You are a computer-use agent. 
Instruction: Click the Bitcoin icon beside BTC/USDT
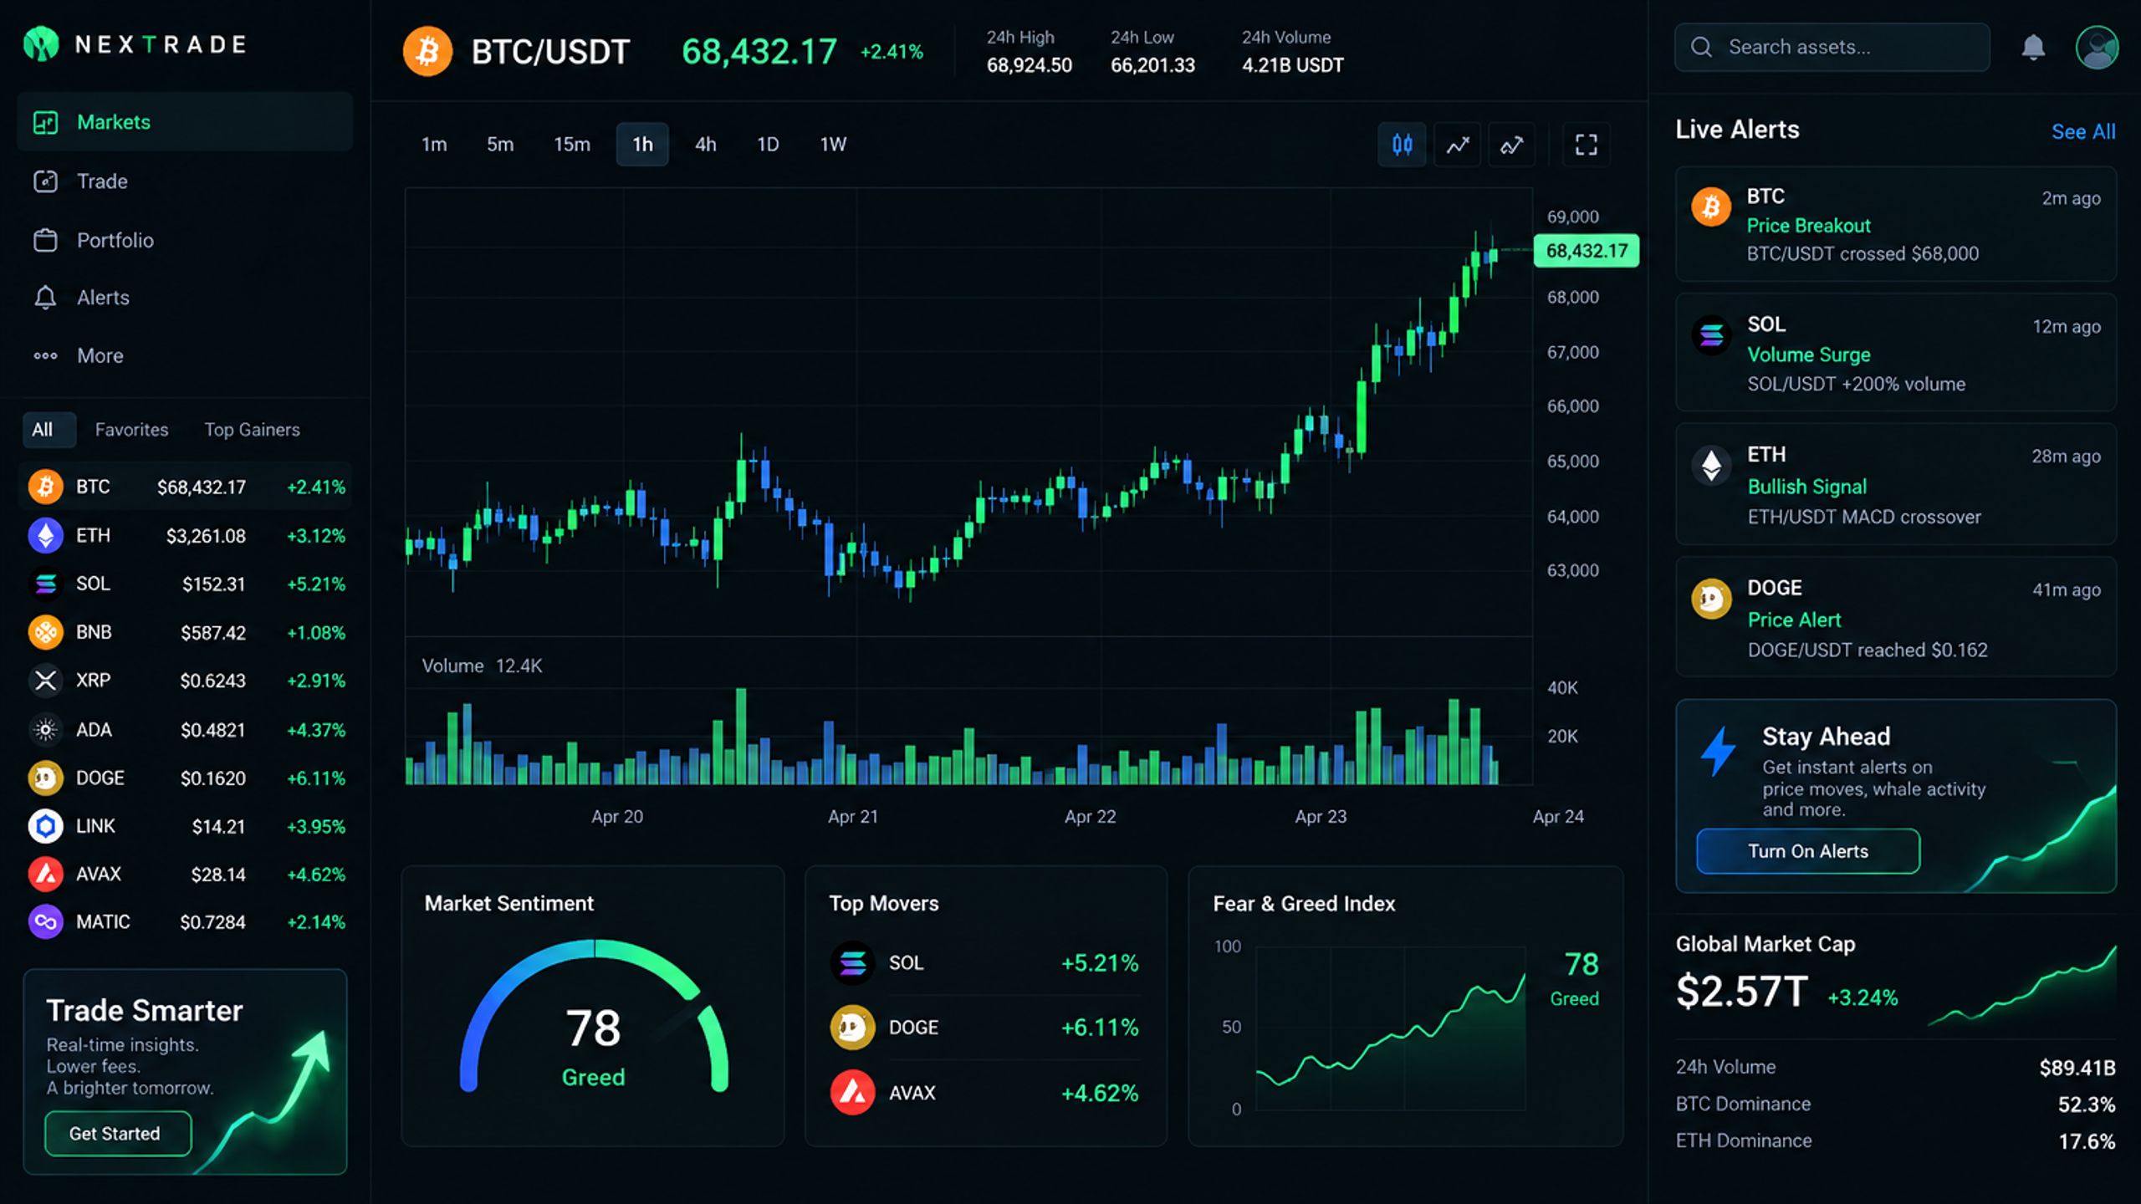[x=427, y=51]
